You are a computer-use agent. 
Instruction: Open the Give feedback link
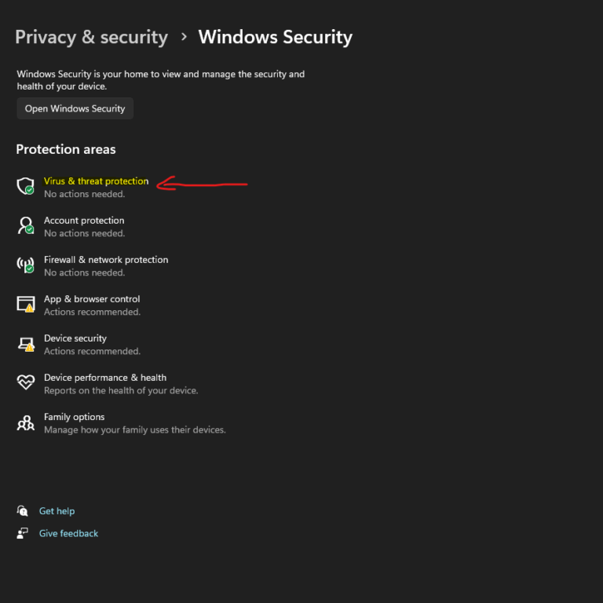(x=69, y=533)
